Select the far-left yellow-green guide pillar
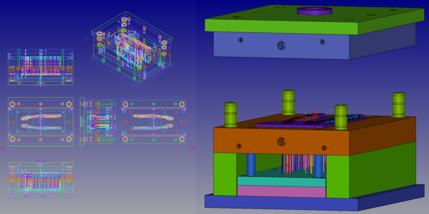This screenshot has height=214, width=429. (x=231, y=115)
